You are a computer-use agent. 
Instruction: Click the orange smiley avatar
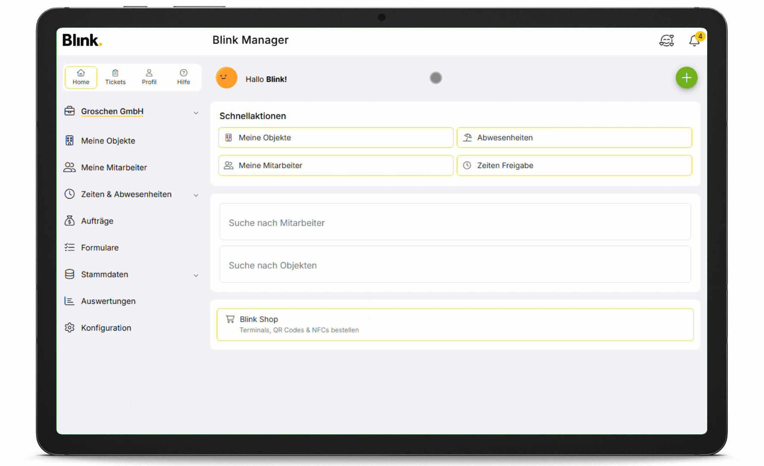(x=226, y=78)
